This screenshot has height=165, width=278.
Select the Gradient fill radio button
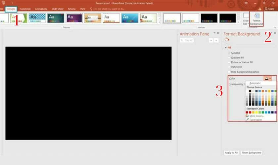229,58
